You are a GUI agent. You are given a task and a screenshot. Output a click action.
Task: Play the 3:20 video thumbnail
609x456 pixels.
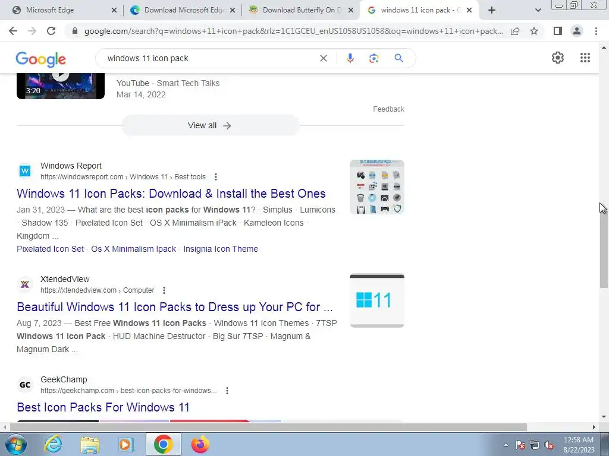coord(61,85)
